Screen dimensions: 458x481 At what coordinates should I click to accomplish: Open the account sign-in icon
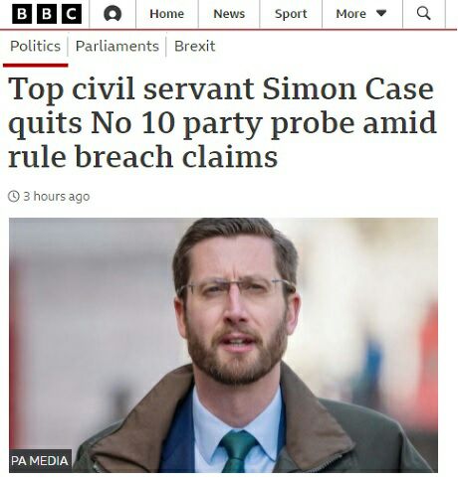tap(113, 14)
